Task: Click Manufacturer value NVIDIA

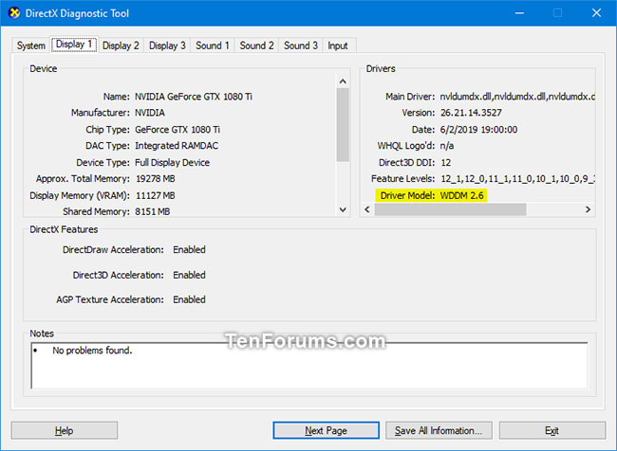Action: pos(150,113)
